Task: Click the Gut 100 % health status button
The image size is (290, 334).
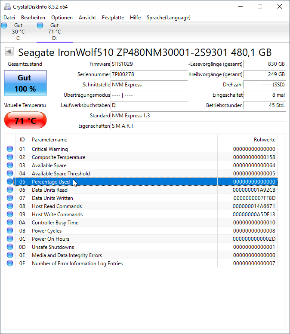Action: pyautogui.click(x=25, y=83)
